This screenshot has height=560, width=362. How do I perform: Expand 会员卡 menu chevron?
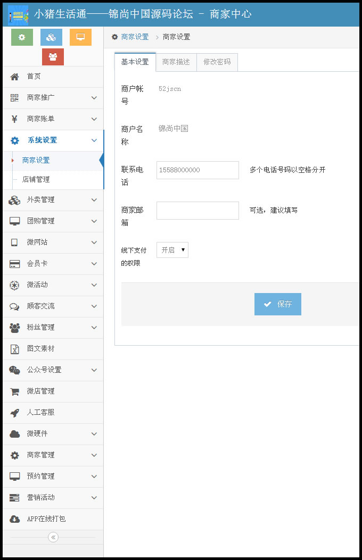click(94, 264)
